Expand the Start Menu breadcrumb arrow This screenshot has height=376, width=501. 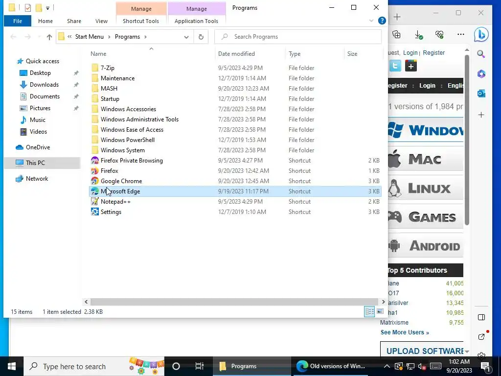coord(109,37)
